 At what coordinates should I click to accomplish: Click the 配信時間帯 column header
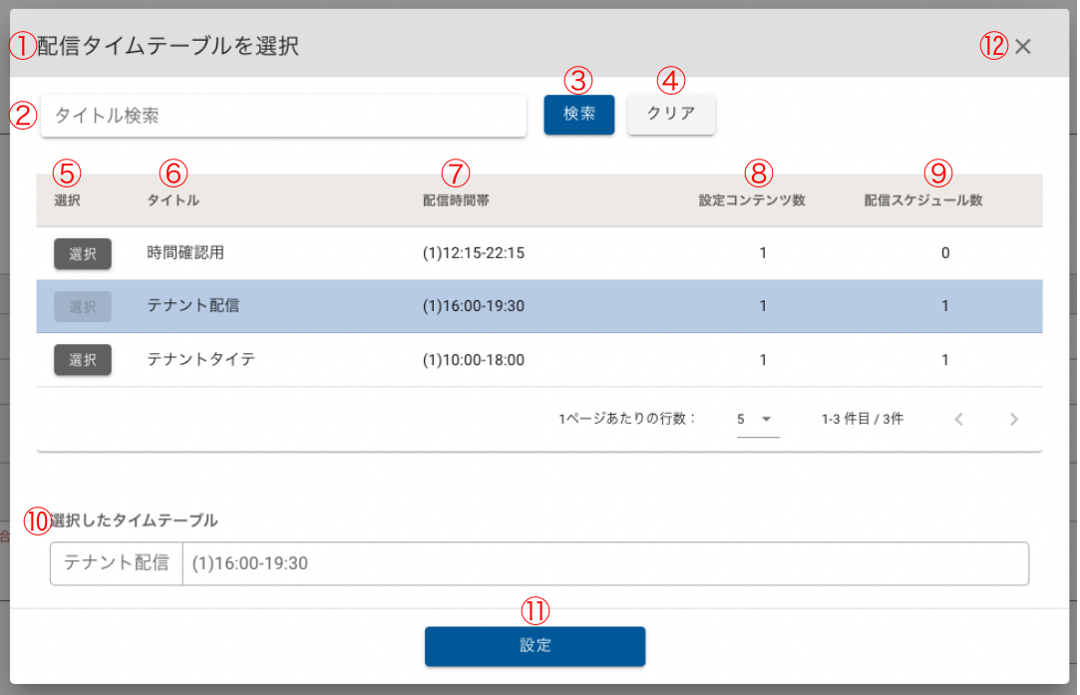pyautogui.click(x=456, y=200)
